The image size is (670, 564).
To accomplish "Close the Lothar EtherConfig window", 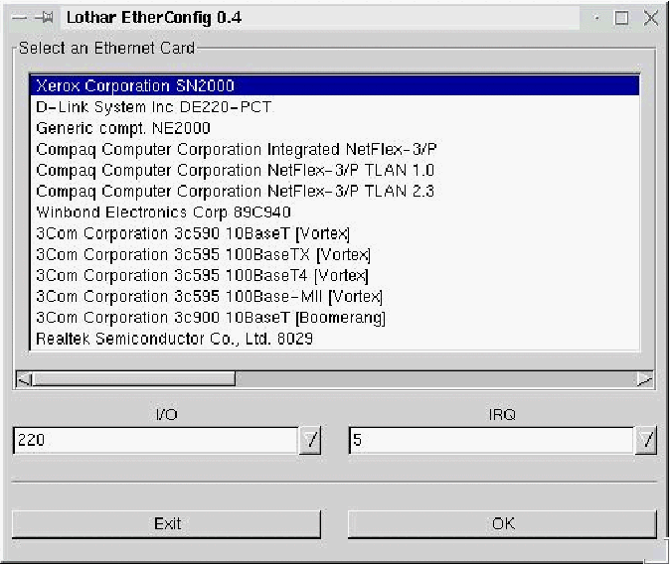I will [651, 18].
